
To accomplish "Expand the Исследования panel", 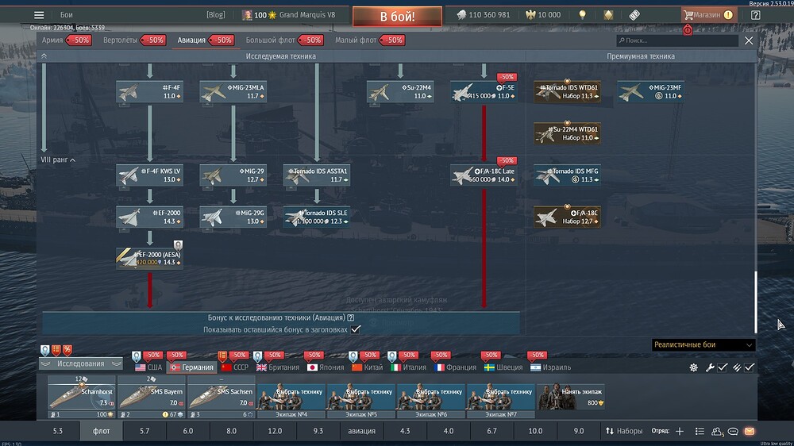I will click(79, 363).
